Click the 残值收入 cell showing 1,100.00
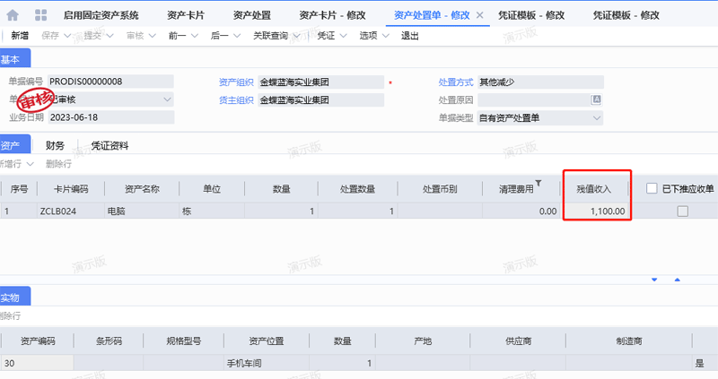Image resolution: width=718 pixels, height=379 pixels. 597,211
